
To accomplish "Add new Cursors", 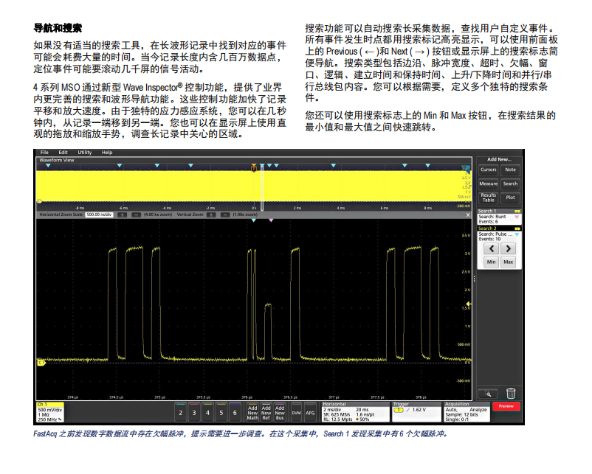I will (488, 170).
